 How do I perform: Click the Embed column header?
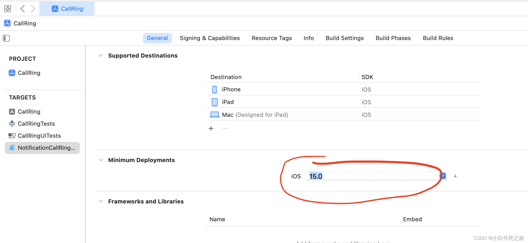click(413, 219)
